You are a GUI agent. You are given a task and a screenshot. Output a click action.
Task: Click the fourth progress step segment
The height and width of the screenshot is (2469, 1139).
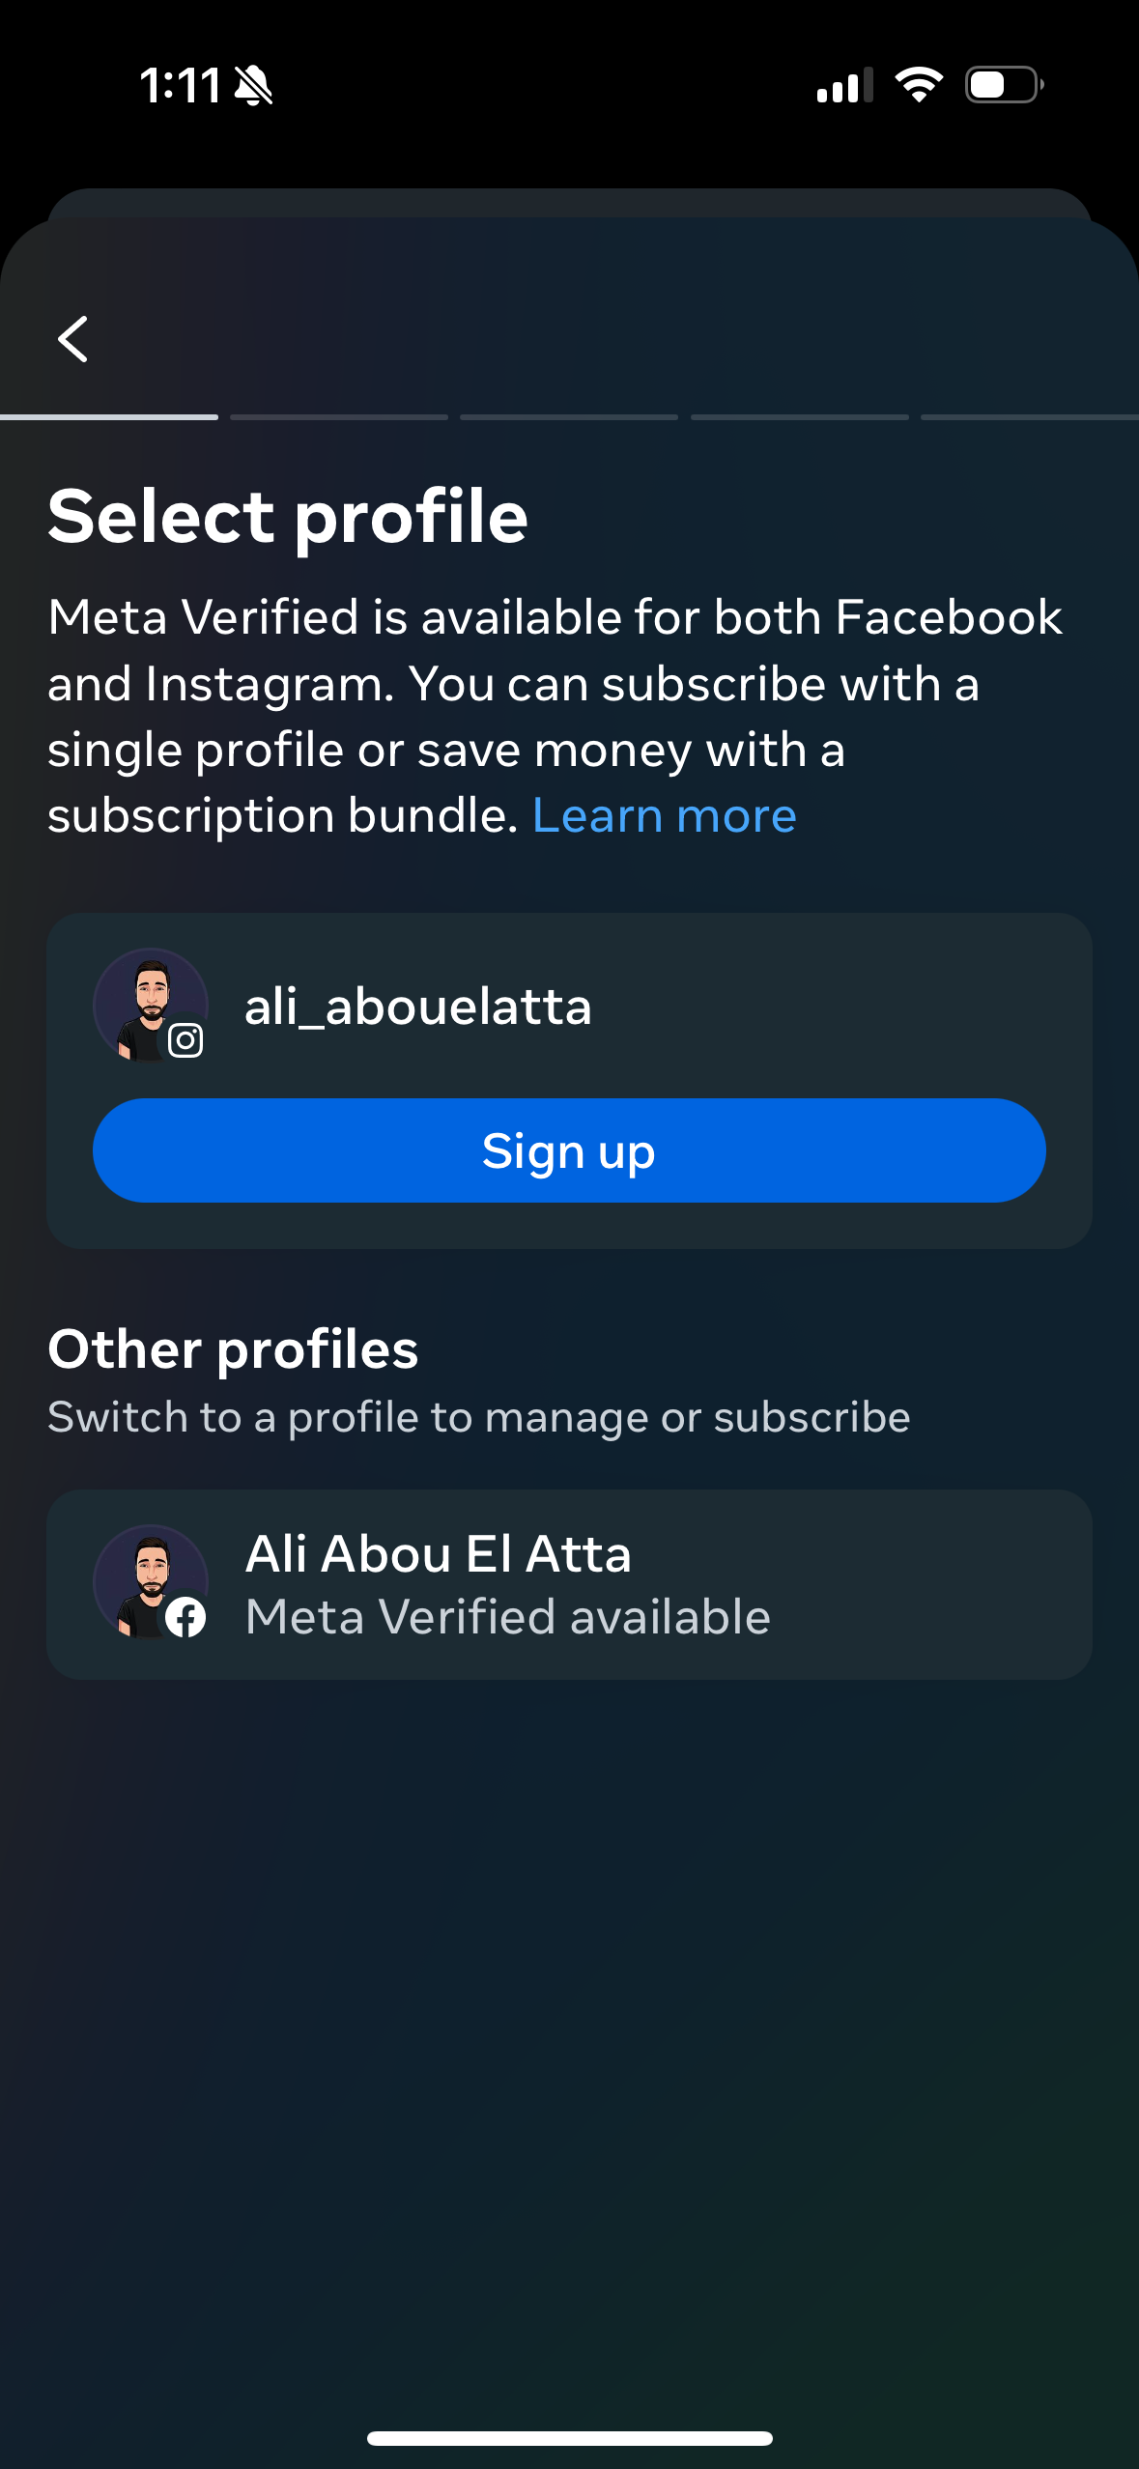[800, 417]
